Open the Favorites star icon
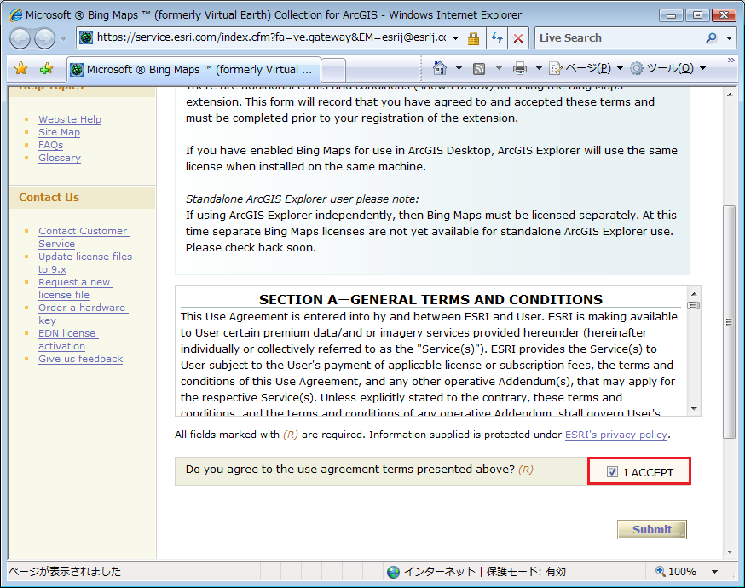 click(x=20, y=69)
